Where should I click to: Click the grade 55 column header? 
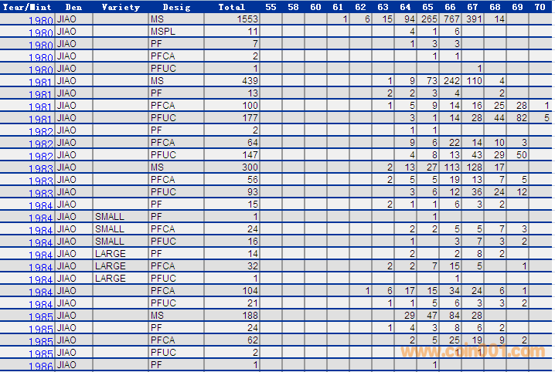[x=271, y=7]
